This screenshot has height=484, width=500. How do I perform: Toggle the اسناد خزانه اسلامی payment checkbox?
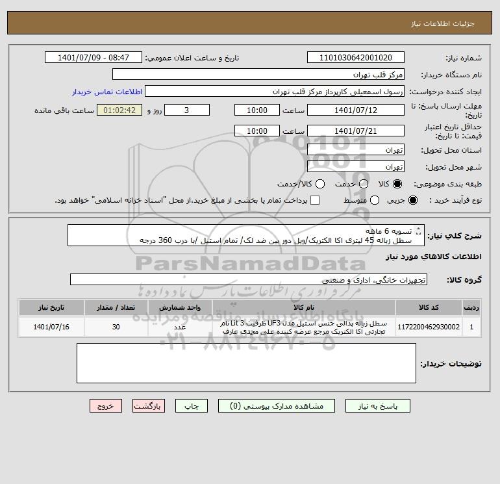315,200
